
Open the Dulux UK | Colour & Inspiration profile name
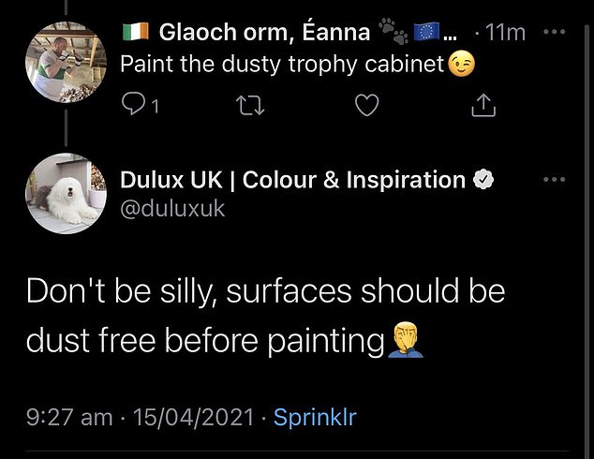pyautogui.click(x=292, y=180)
